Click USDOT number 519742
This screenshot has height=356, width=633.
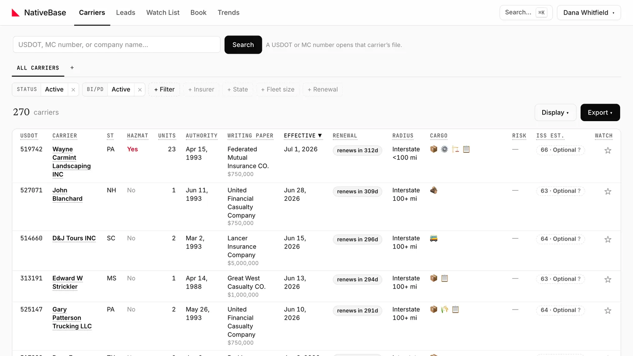31,149
